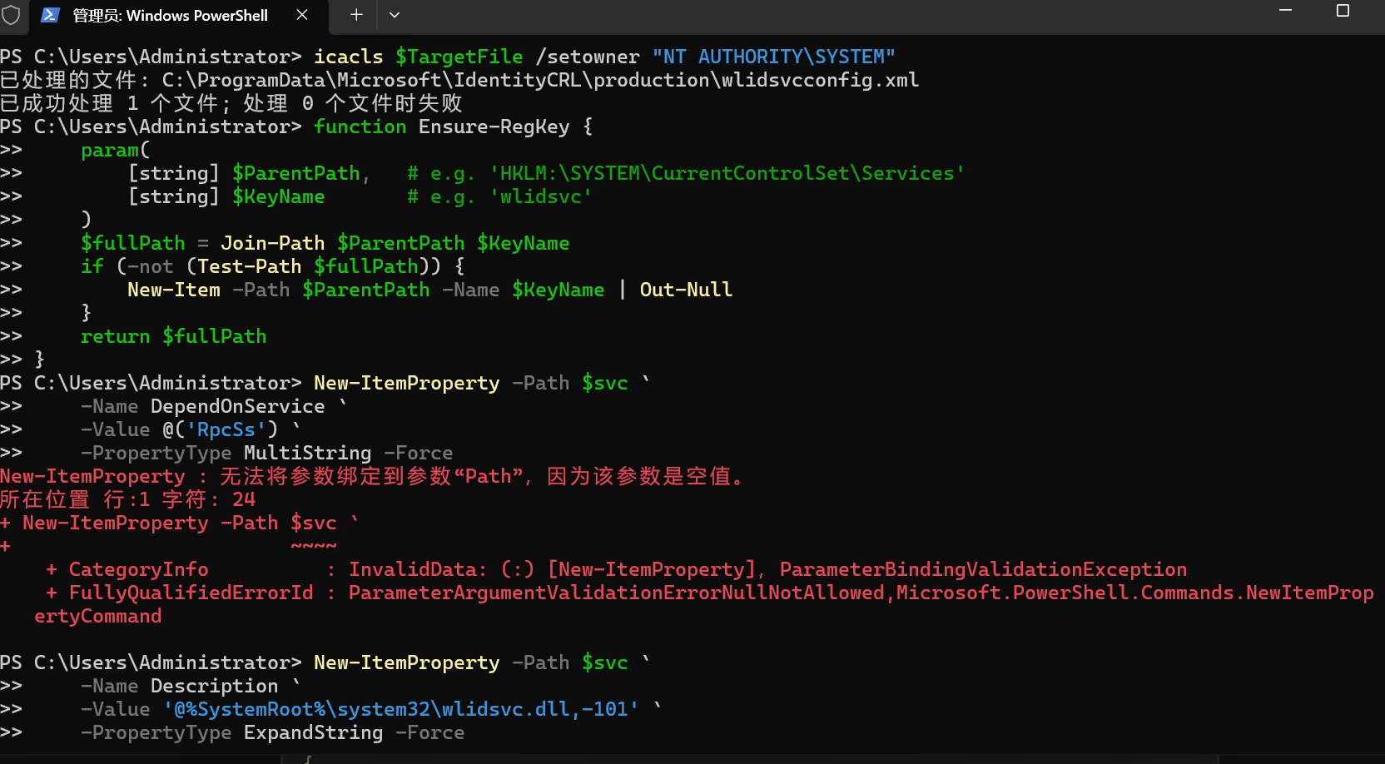Click the Join-Path cmdlet text
The width and height of the screenshot is (1385, 764).
click(x=272, y=242)
